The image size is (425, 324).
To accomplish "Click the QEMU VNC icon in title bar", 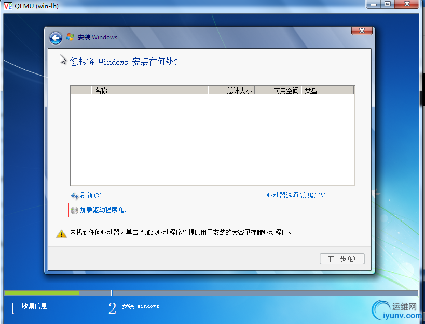I will [8, 6].
